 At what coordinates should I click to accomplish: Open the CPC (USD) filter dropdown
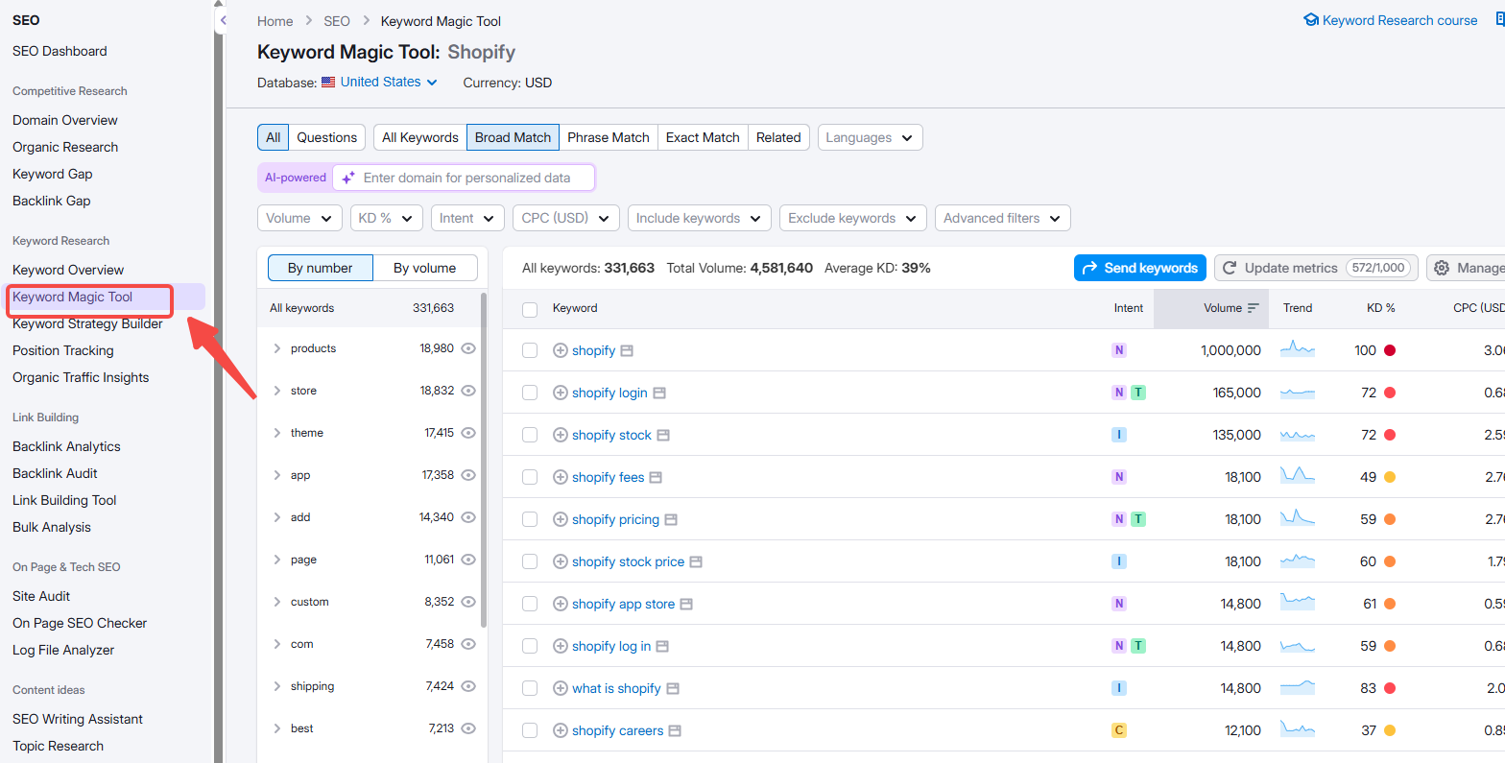coord(566,218)
